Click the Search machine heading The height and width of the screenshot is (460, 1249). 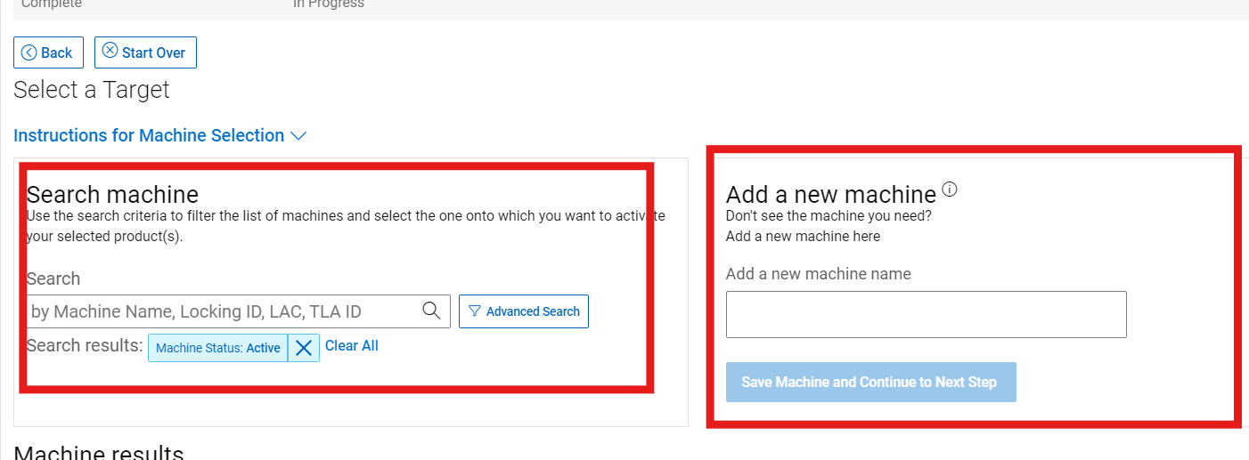point(112,194)
